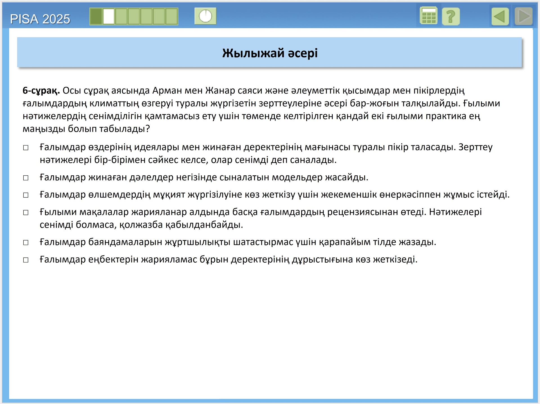
Task: Click the PISA 2025 title label
Action: point(40,19)
